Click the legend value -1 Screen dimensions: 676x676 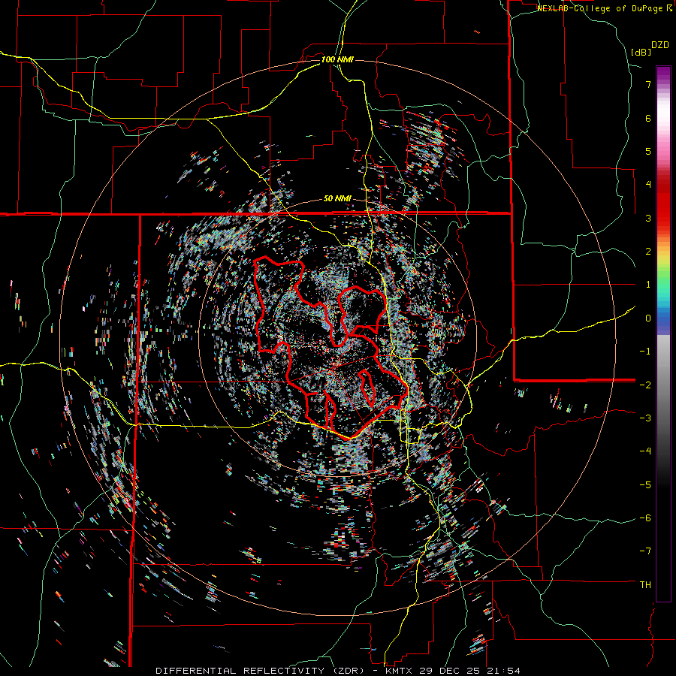click(x=645, y=352)
